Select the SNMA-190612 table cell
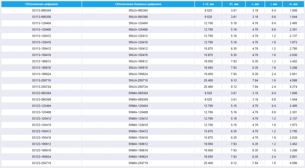The width and height of the screenshot is (305, 168). (x=138, y=144)
